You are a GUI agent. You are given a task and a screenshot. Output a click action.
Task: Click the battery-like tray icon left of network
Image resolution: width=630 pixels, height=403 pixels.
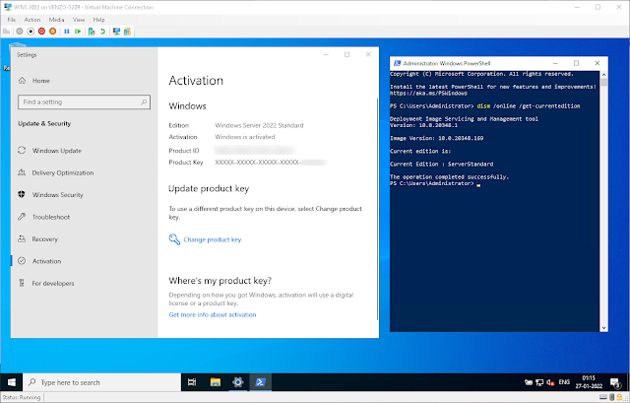pos(529,382)
